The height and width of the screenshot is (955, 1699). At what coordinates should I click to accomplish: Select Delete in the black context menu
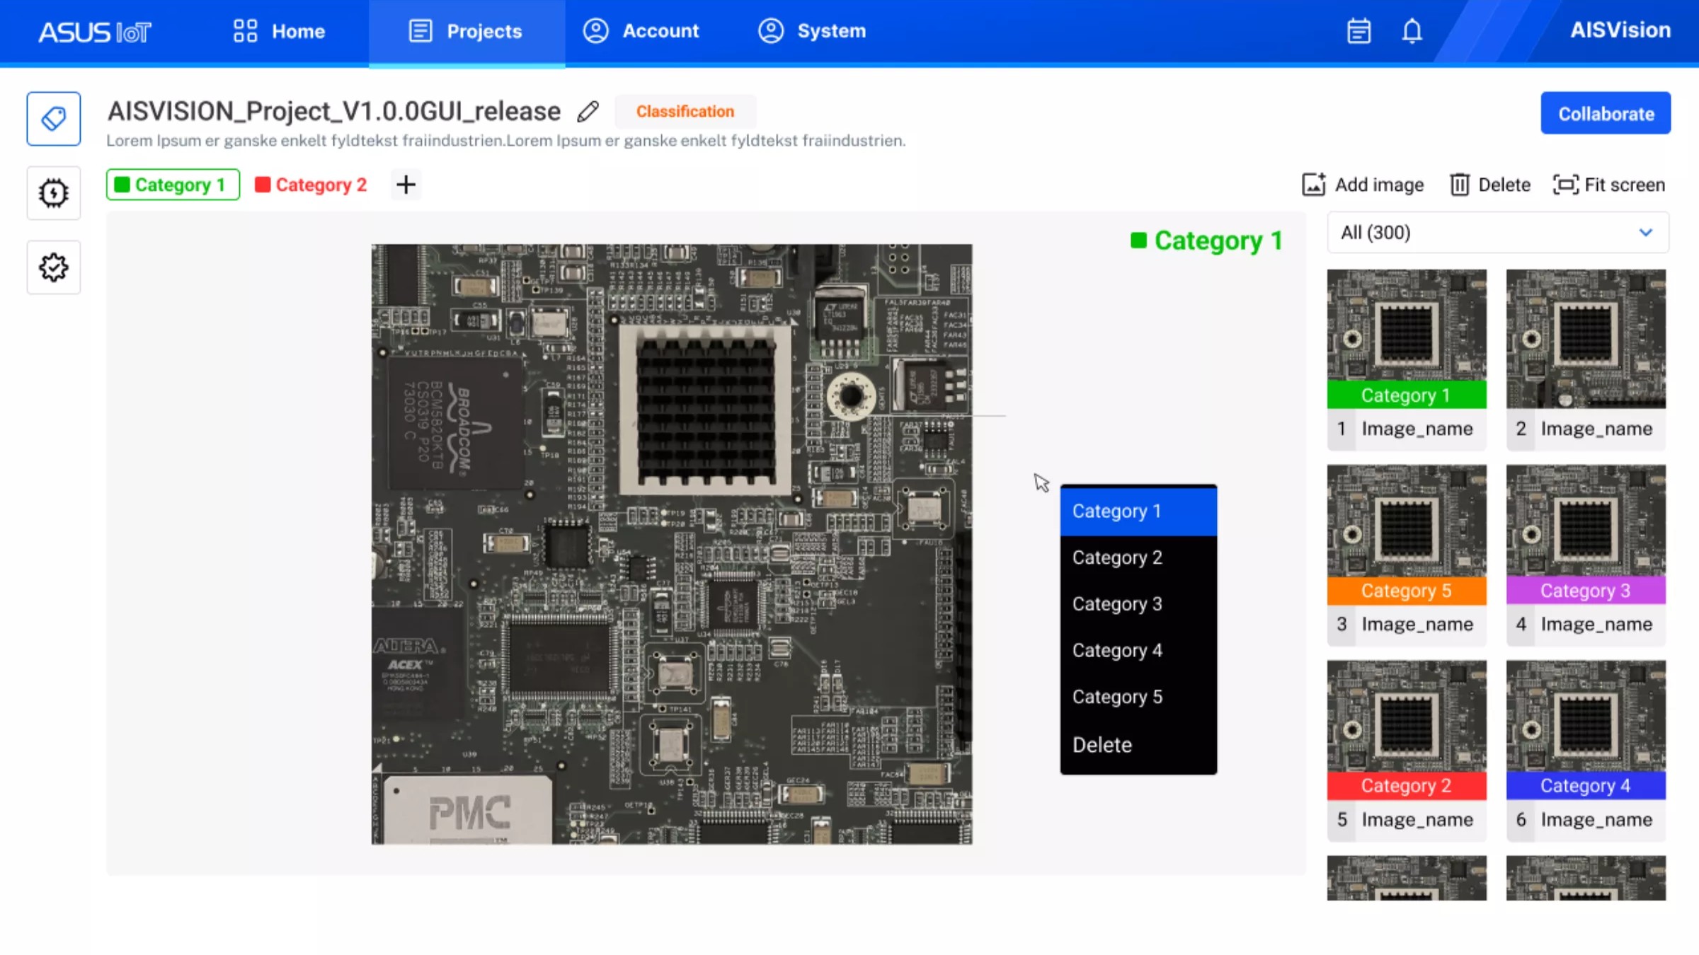[1102, 744]
